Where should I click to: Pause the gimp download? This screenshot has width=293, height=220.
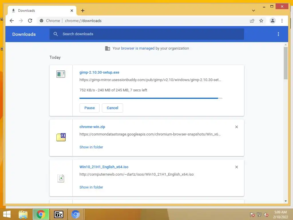[x=90, y=108]
